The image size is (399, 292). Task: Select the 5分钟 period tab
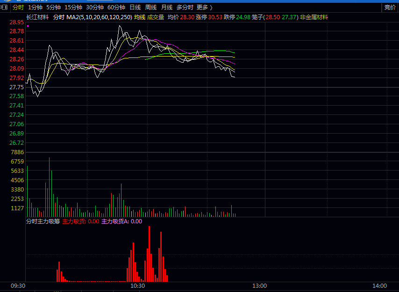coord(53,7)
